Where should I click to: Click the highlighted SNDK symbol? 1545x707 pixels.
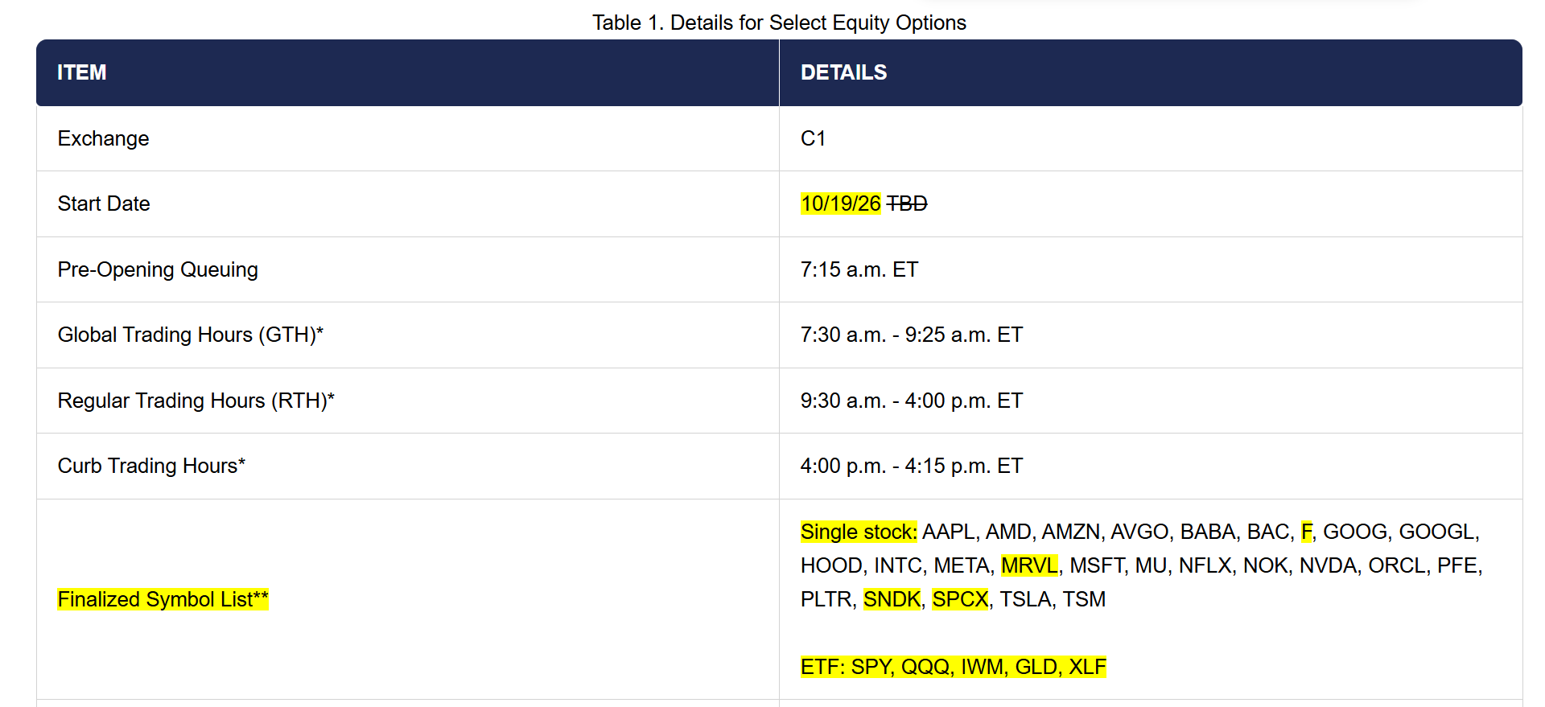pos(892,599)
